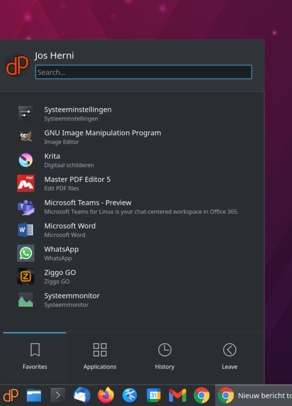Select the Systeemmonitor title text
This screenshot has width=292, height=406.
tap(71, 296)
